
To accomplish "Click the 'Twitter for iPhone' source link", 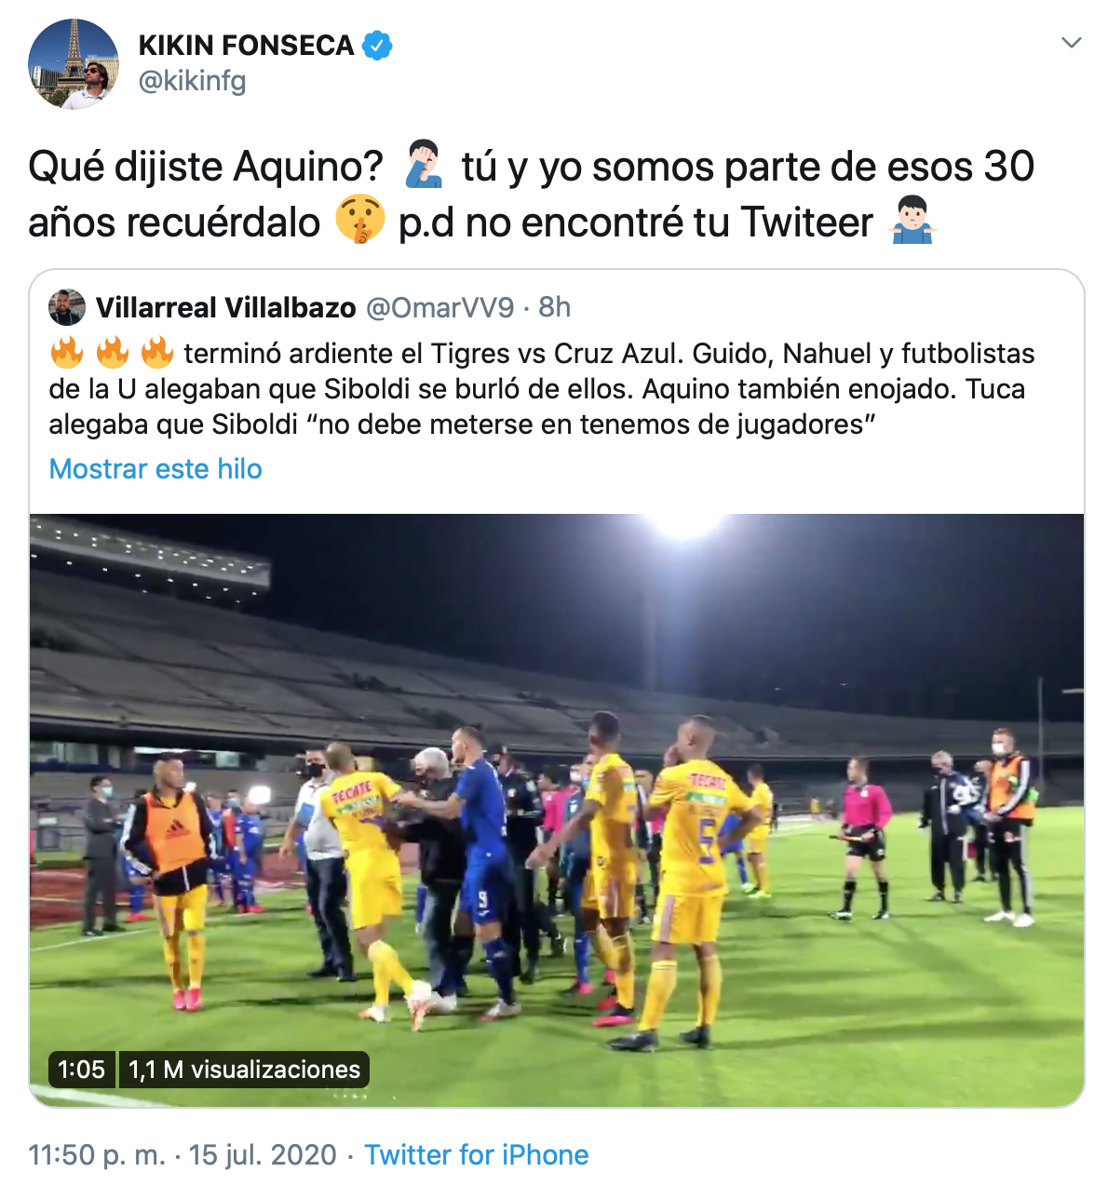I will [477, 1155].
